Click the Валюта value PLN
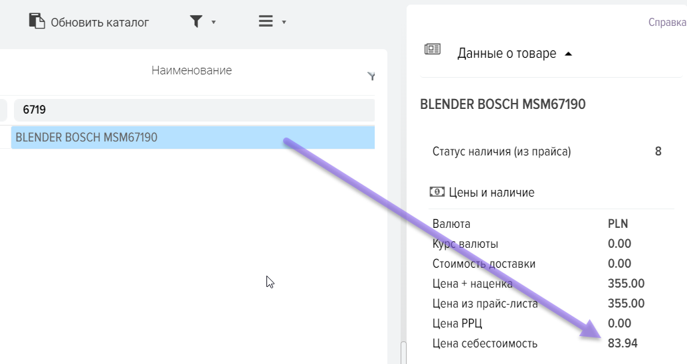Viewport: 687px width, 364px height. (618, 224)
